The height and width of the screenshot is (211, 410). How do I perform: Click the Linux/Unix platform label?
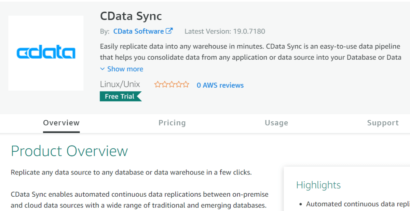[x=120, y=85]
